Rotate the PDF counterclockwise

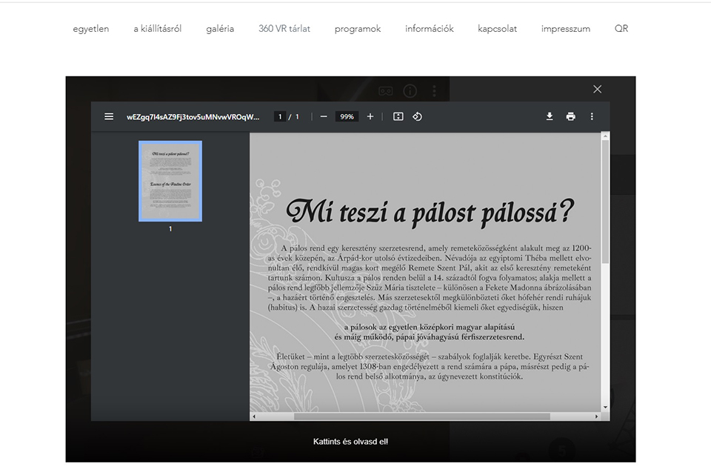tap(417, 116)
